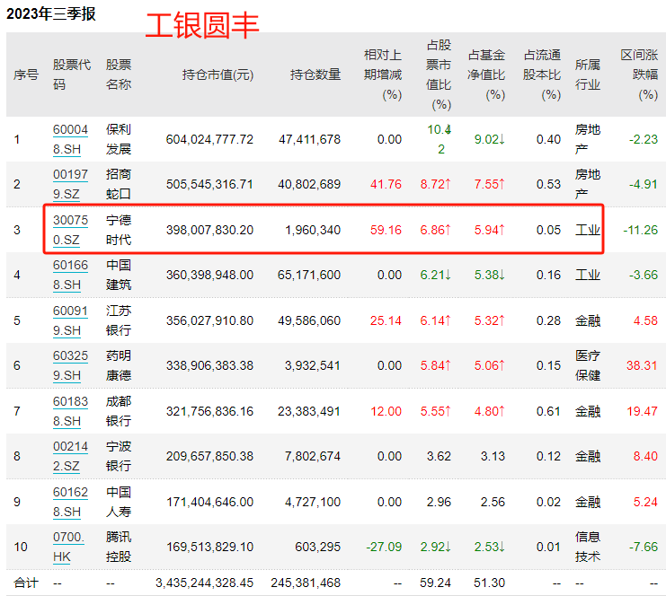Click the 19.47 interval change value
The width and height of the screenshot is (666, 596).
pyautogui.click(x=642, y=411)
